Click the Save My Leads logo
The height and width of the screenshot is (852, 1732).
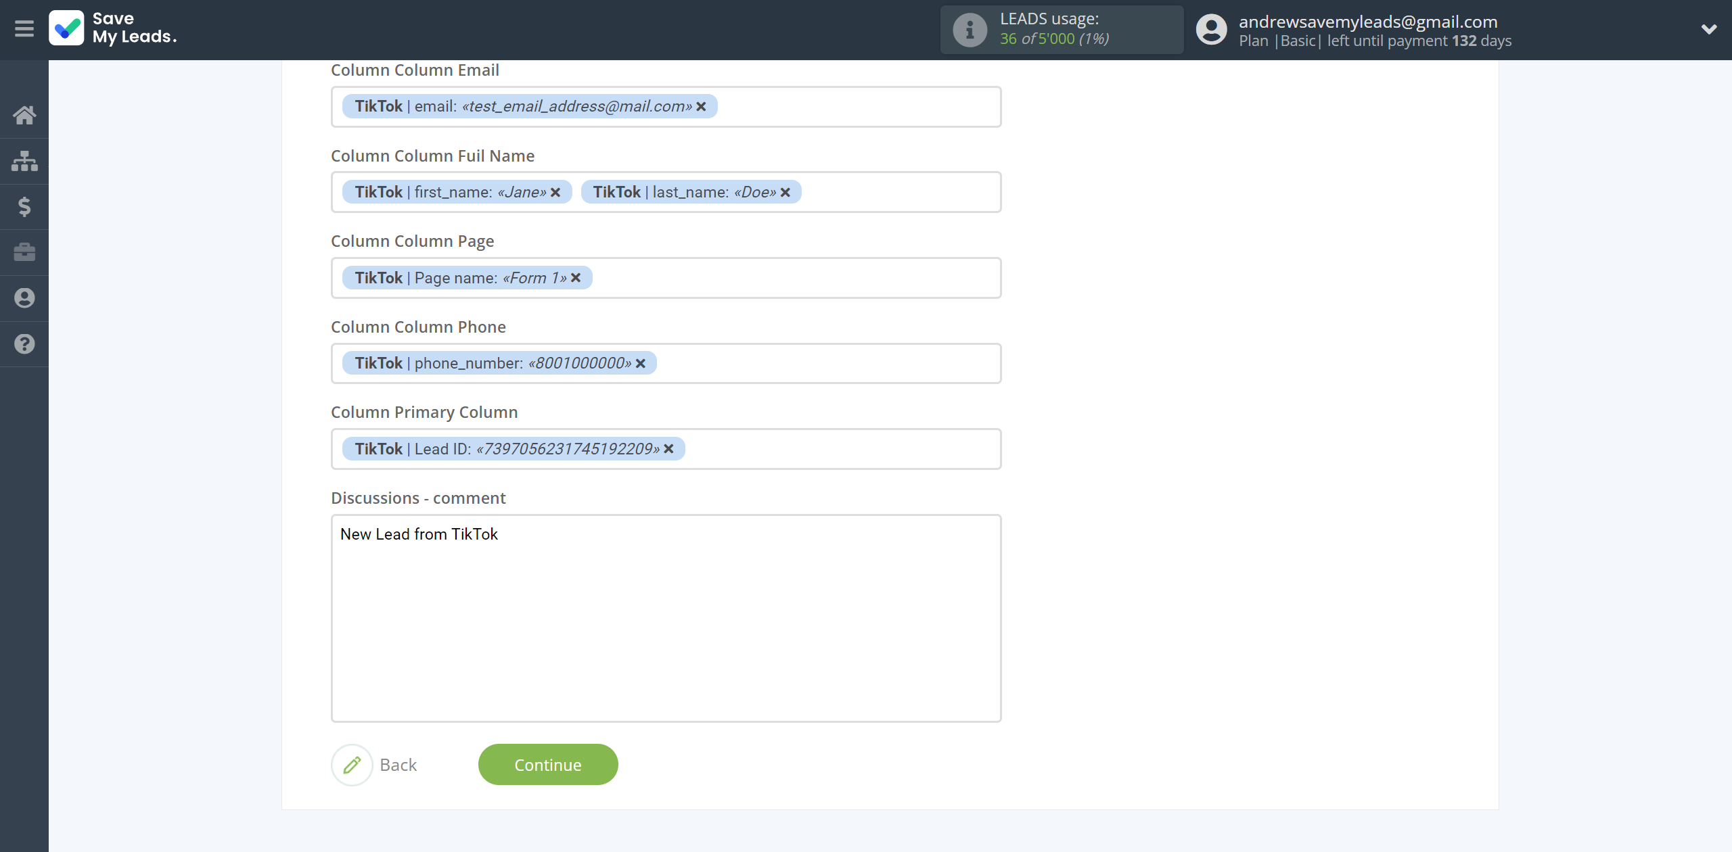113,28
